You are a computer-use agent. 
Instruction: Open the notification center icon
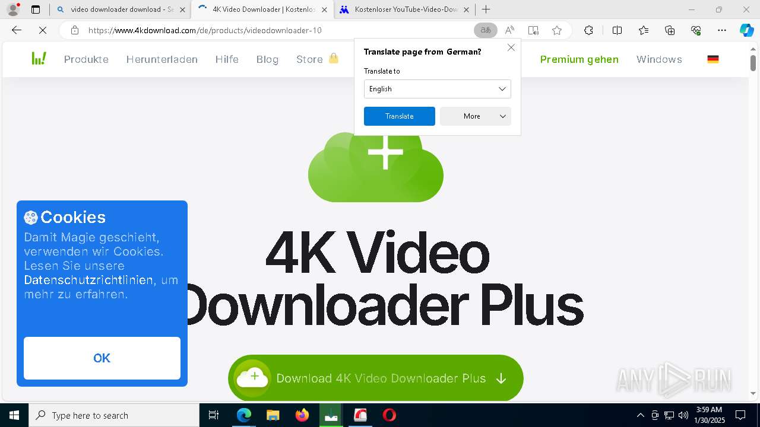740,415
